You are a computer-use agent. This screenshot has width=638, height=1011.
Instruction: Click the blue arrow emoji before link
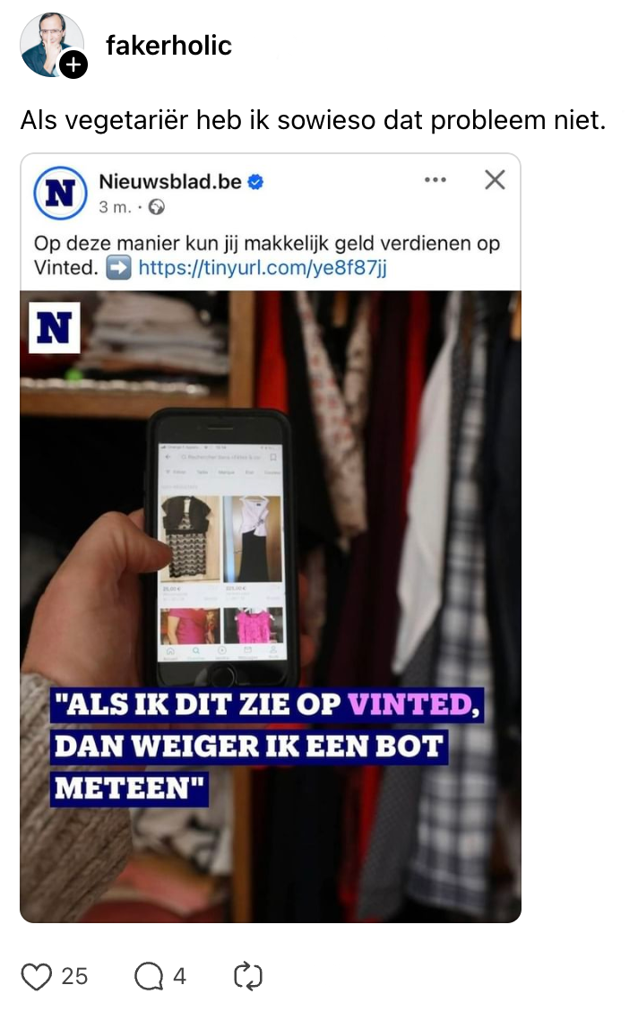pos(118,268)
